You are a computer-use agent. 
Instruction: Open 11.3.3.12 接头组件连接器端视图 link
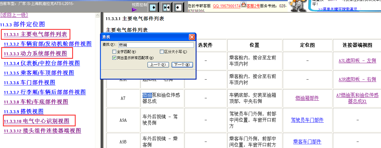(x=42, y=131)
